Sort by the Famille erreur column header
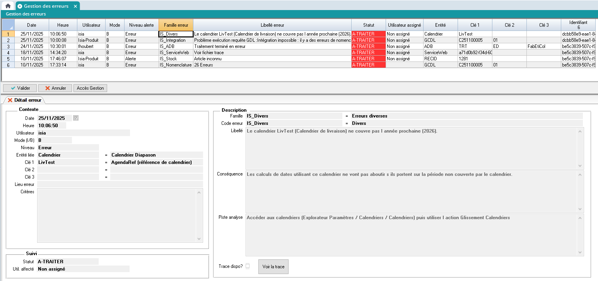 [x=176, y=25]
